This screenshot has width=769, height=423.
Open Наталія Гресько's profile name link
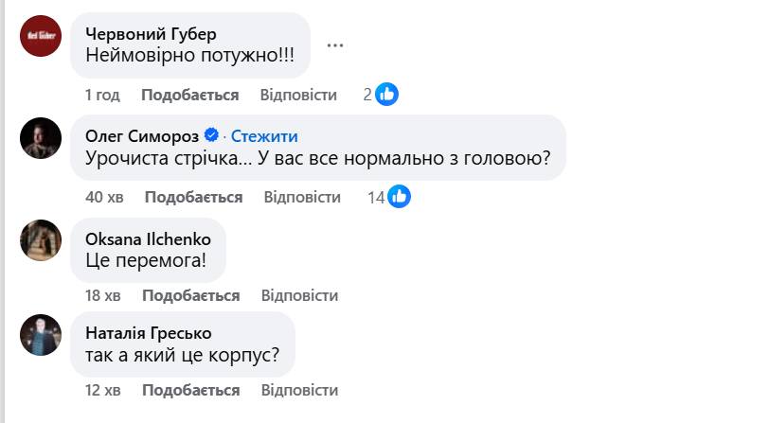tap(148, 333)
